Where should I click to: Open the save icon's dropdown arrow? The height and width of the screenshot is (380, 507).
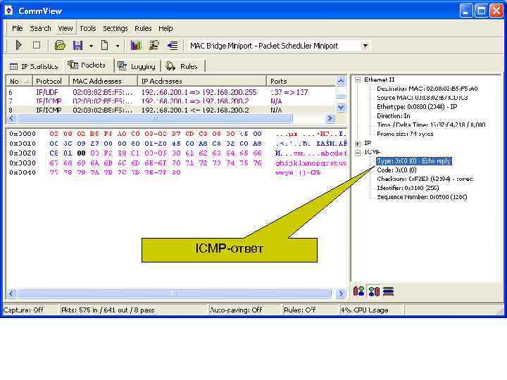pyautogui.click(x=91, y=46)
